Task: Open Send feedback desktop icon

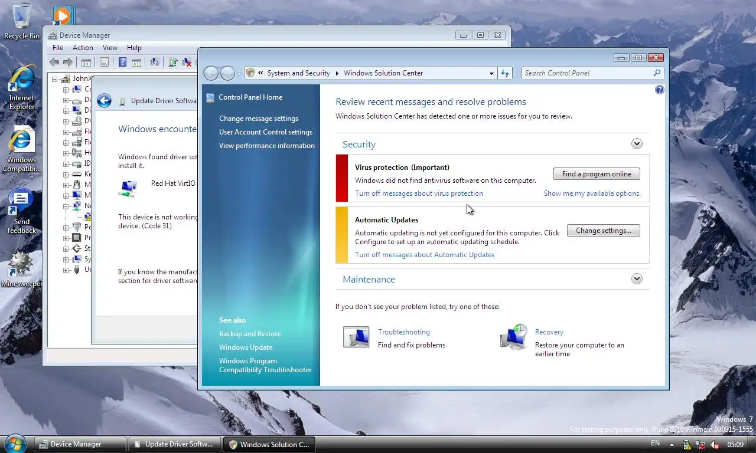Action: click(22, 211)
